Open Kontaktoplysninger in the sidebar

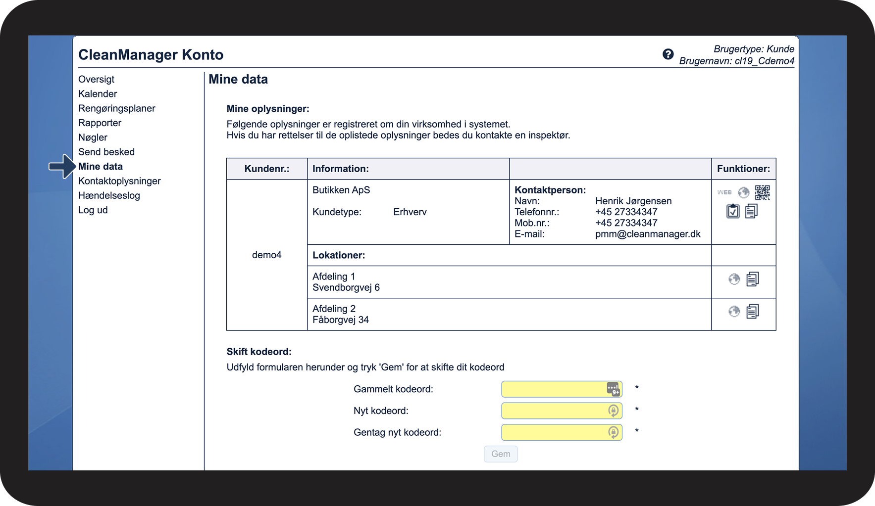119,181
